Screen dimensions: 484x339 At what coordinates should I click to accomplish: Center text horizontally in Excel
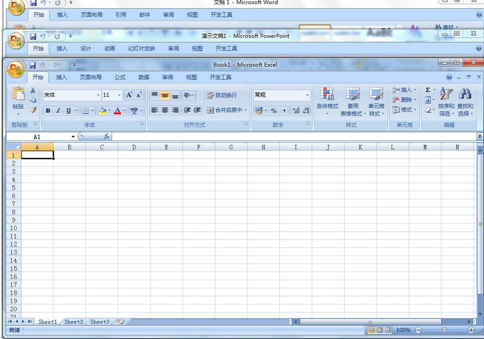(x=165, y=110)
